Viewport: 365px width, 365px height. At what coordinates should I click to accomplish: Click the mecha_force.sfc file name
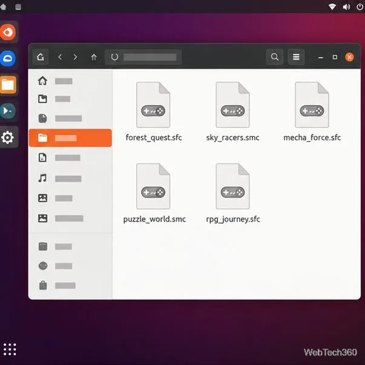pyautogui.click(x=312, y=137)
